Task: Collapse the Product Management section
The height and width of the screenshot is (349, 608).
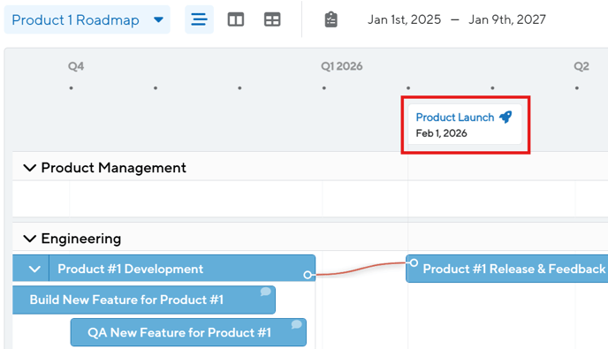Action: coord(30,168)
